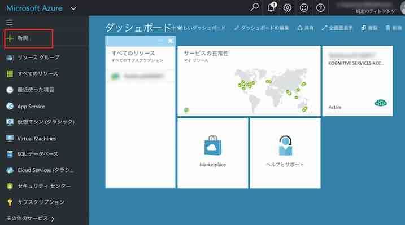Open the notifications bell icon
The image size is (405, 225).
271,7
